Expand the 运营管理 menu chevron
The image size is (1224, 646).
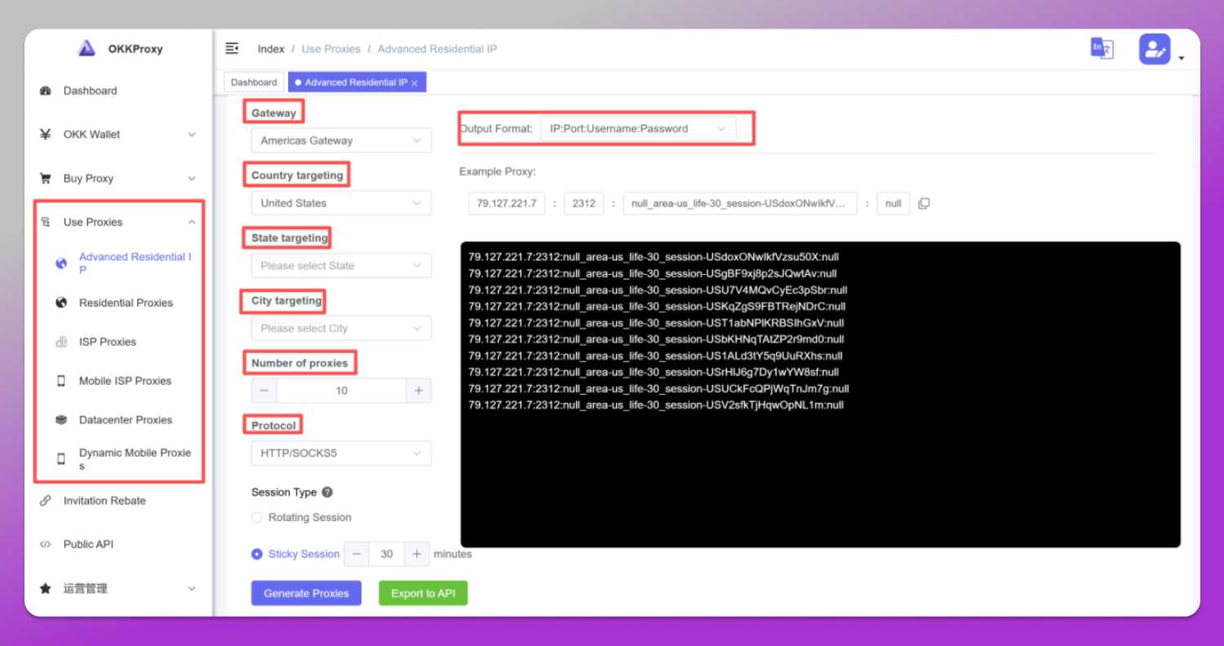[192, 588]
